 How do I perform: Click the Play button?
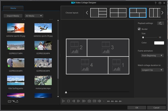point(63,101)
